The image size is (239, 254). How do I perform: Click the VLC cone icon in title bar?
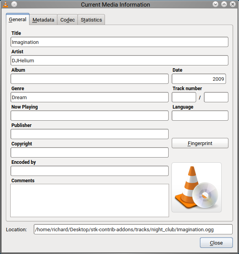tap(6, 5)
